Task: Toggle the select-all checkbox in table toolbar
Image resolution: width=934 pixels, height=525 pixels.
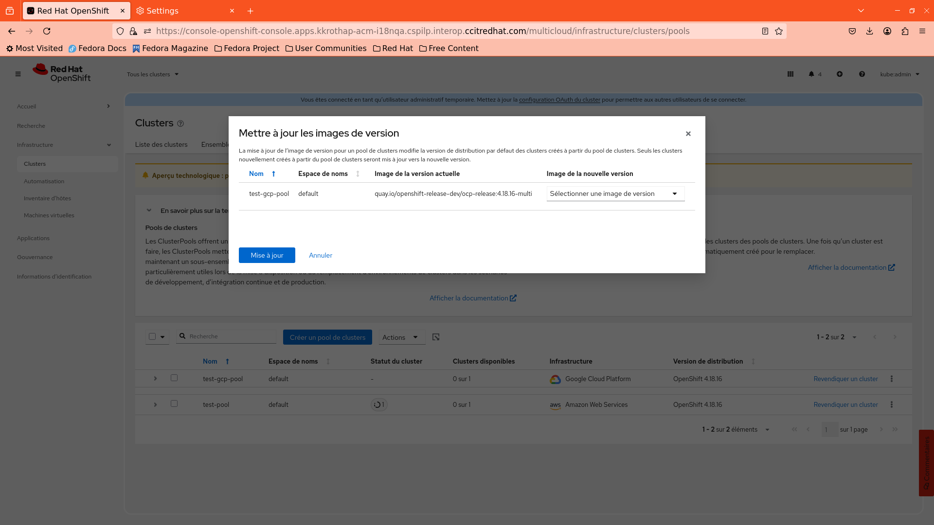Action: 152,336
